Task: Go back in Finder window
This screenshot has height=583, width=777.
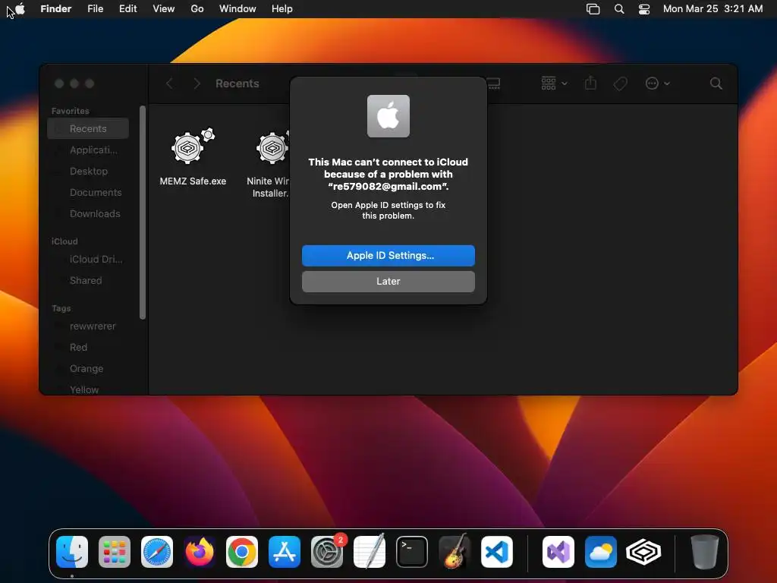Action: [169, 84]
